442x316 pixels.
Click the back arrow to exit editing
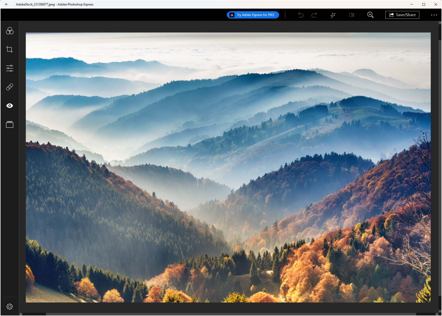tap(6, 4)
